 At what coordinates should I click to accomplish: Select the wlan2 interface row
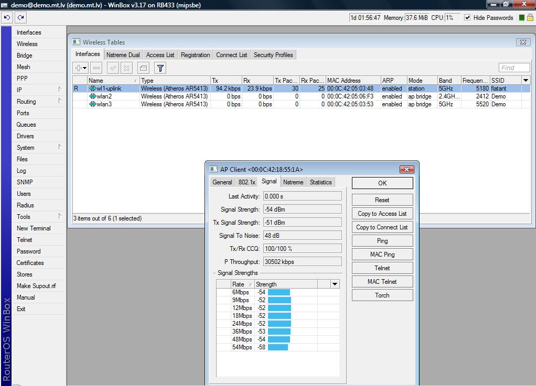(x=104, y=96)
